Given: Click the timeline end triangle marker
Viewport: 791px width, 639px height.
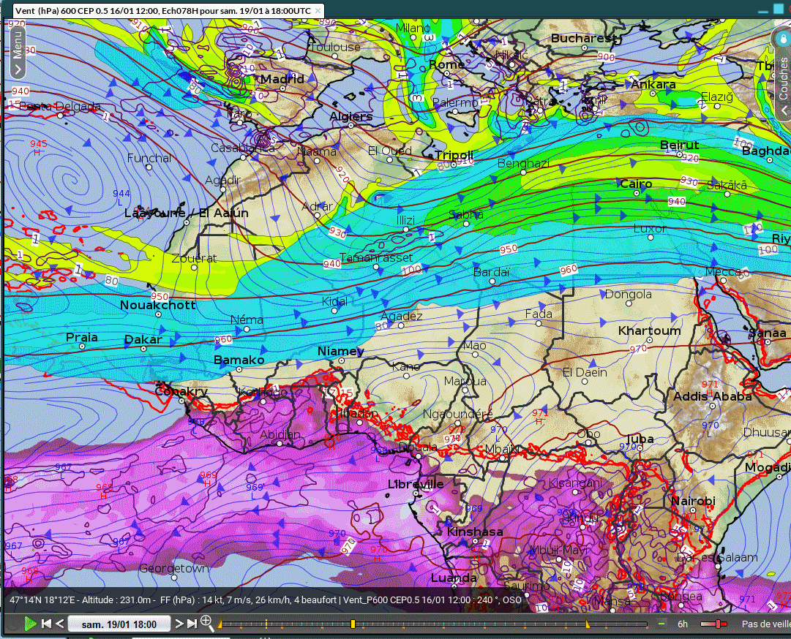Looking at the screenshot, I should point(587,624).
